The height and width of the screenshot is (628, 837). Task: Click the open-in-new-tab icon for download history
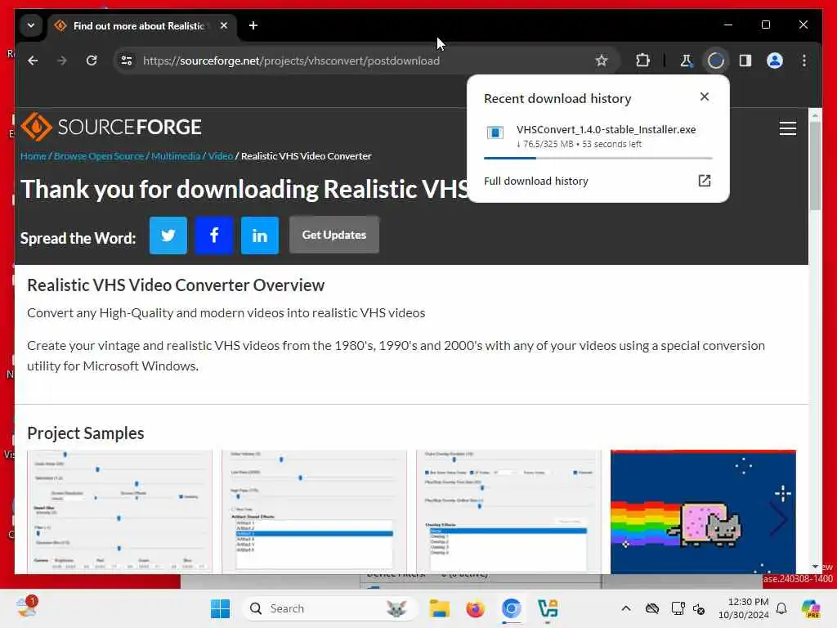click(x=704, y=181)
